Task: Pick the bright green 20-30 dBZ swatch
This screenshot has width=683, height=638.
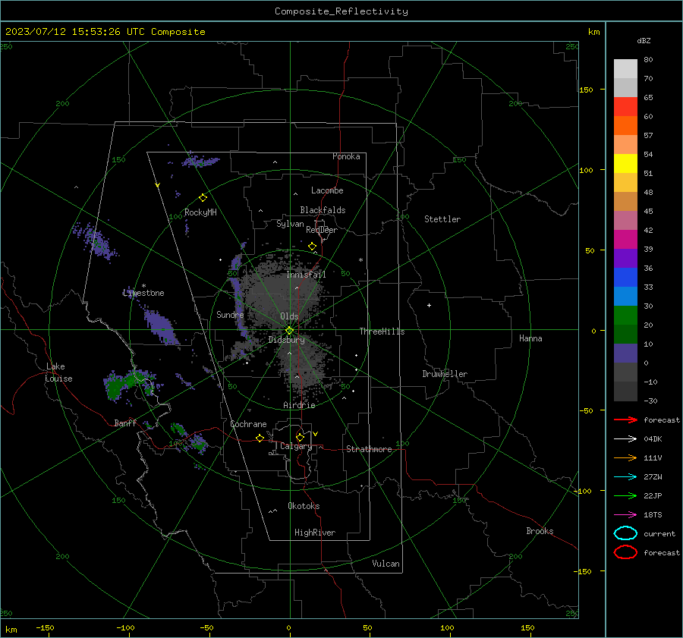Action: point(625,316)
